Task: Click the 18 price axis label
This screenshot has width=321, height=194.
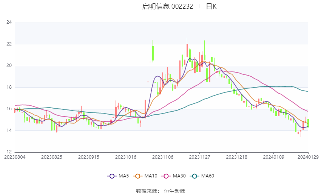Action: point(9,87)
